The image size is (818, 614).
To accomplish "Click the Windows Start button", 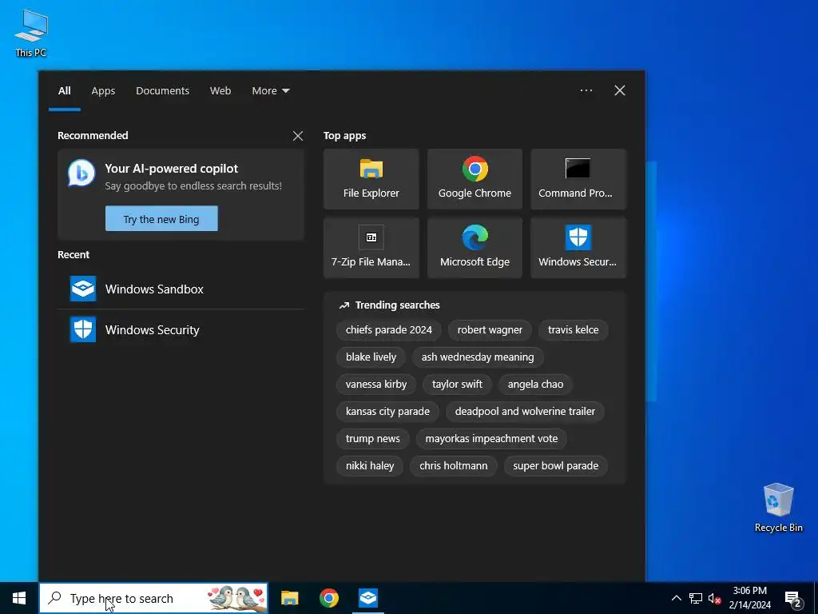I will click(x=19, y=598).
